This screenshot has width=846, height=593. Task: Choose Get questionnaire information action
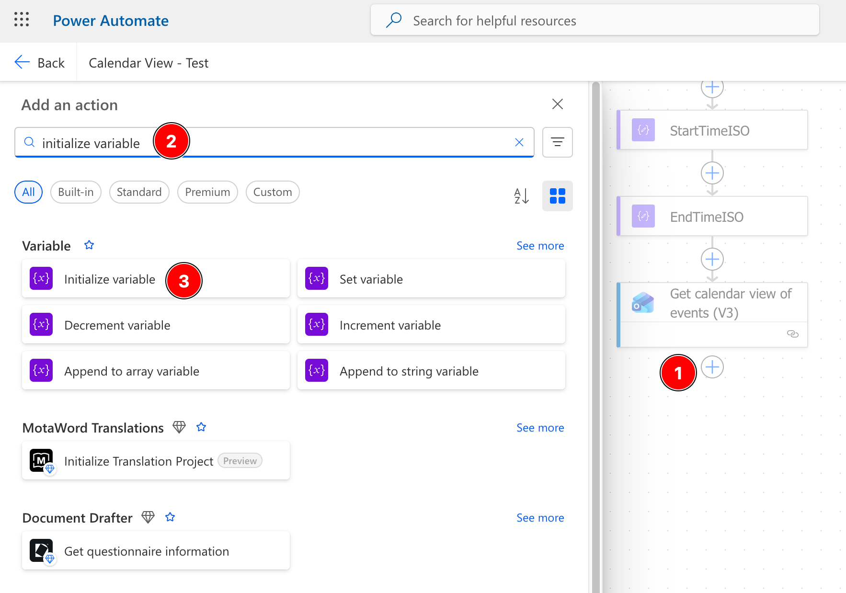click(x=156, y=551)
